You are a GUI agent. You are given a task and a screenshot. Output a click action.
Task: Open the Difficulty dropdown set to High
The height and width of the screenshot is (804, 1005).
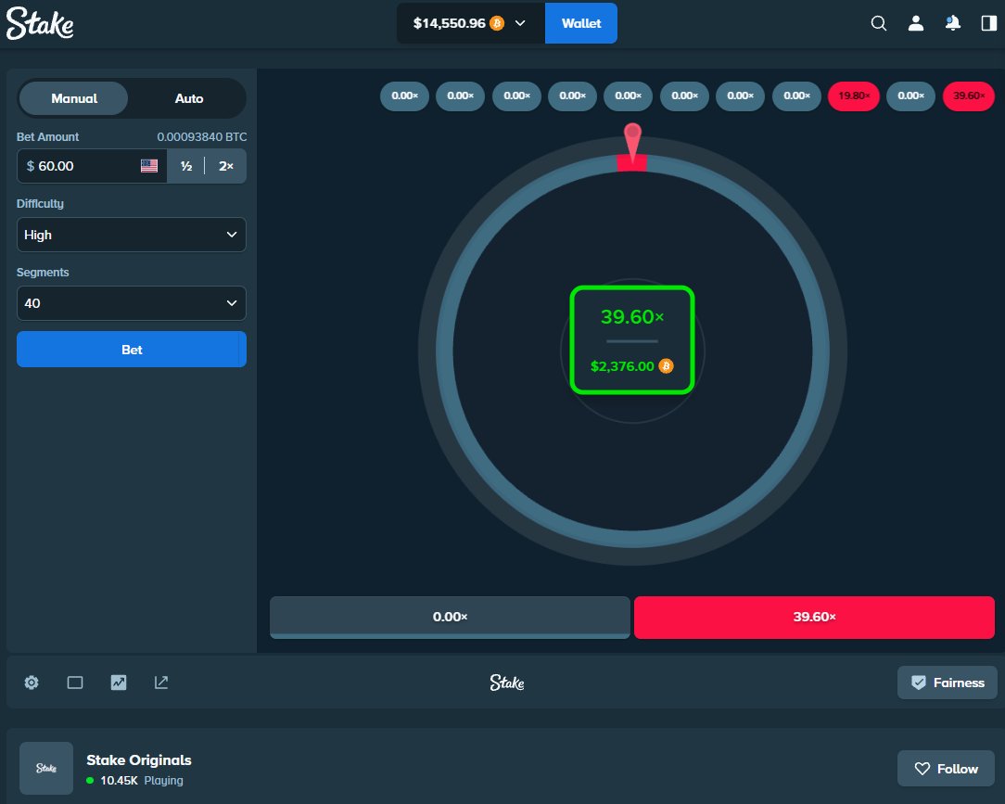(x=132, y=235)
